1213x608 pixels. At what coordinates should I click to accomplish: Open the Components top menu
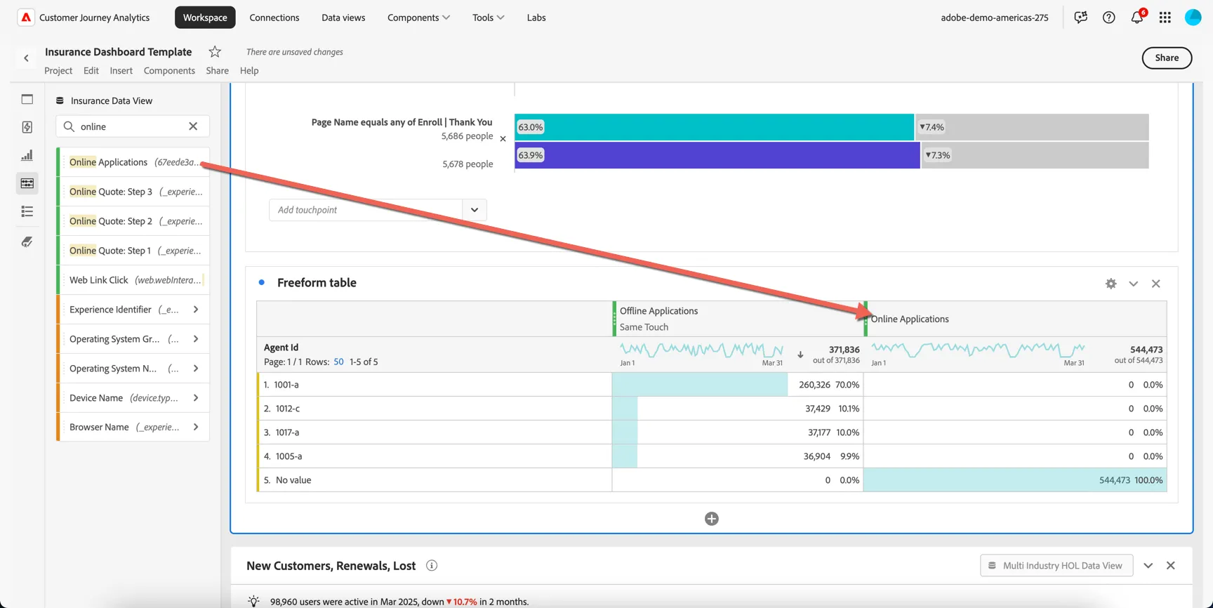pyautogui.click(x=419, y=18)
